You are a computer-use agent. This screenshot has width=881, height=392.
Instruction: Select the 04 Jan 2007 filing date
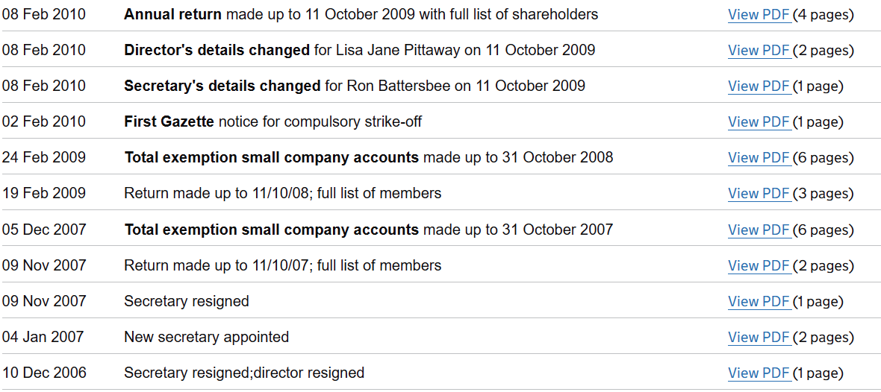click(43, 337)
